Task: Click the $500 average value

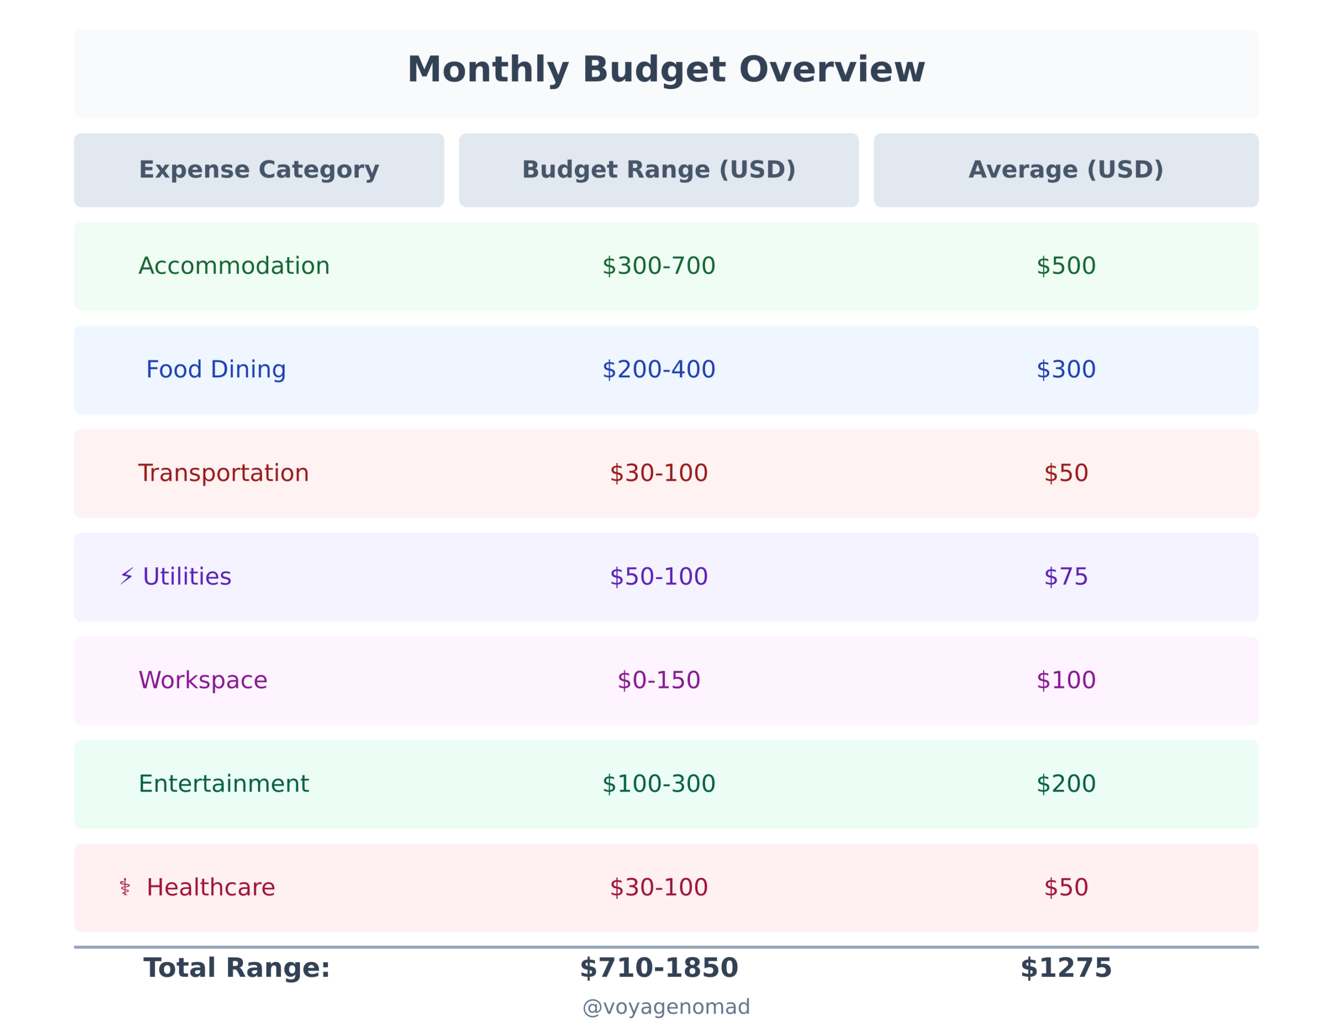Action: click(x=1066, y=266)
